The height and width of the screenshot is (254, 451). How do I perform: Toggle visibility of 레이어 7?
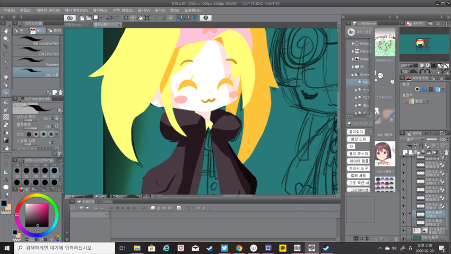(x=403, y=181)
